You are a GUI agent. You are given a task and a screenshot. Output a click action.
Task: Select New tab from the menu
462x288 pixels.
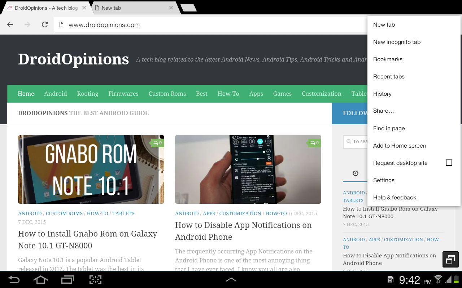coord(414,25)
